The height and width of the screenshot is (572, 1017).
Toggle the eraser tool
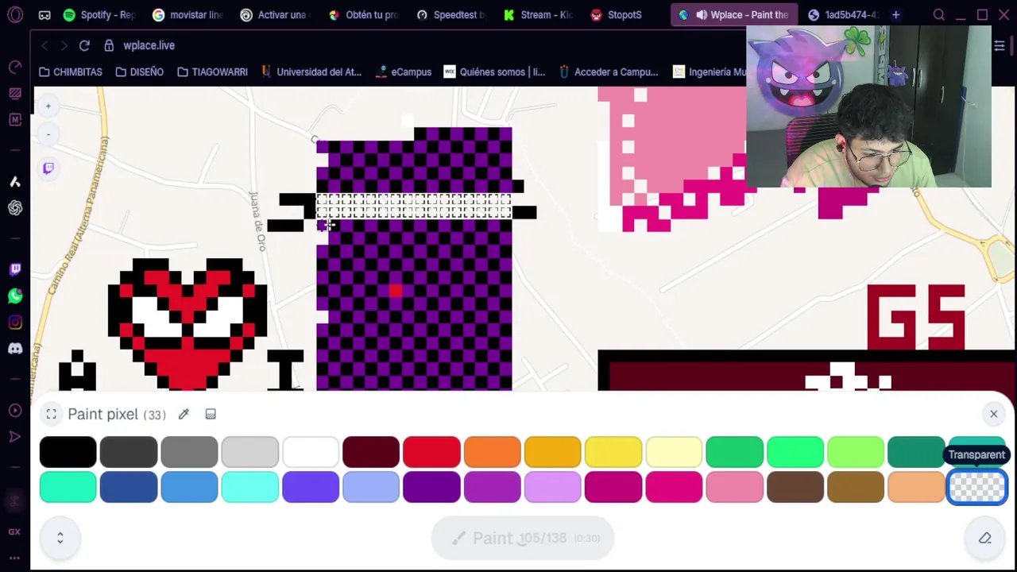[985, 538]
